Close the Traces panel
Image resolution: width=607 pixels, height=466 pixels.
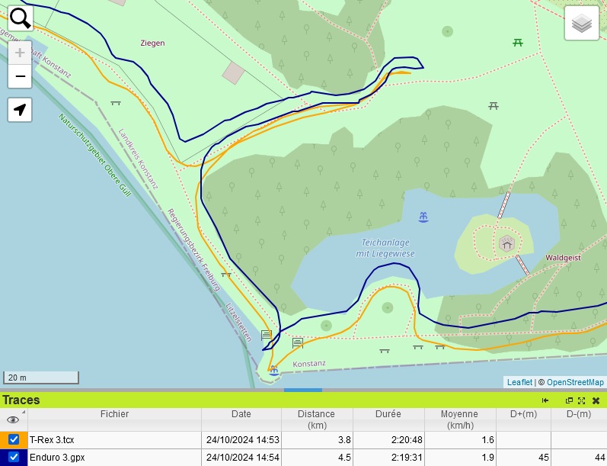596,400
